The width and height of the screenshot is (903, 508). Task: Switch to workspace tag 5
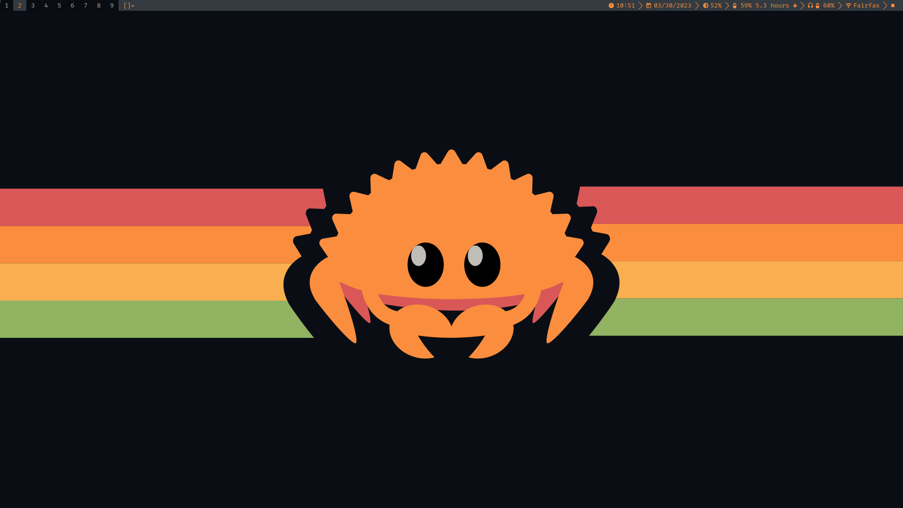tap(59, 6)
